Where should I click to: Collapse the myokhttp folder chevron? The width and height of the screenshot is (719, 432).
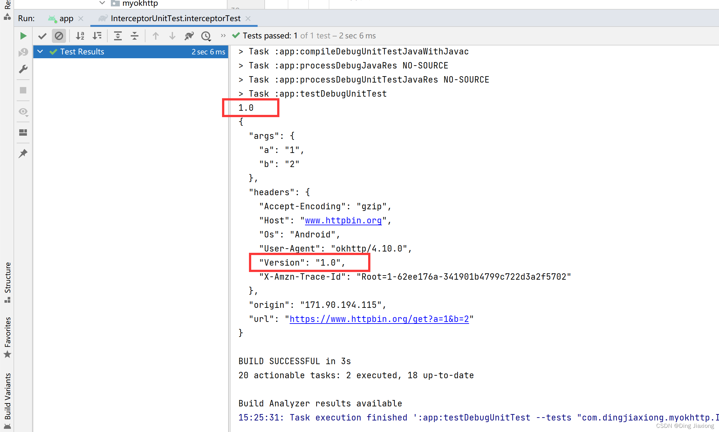[x=102, y=3]
